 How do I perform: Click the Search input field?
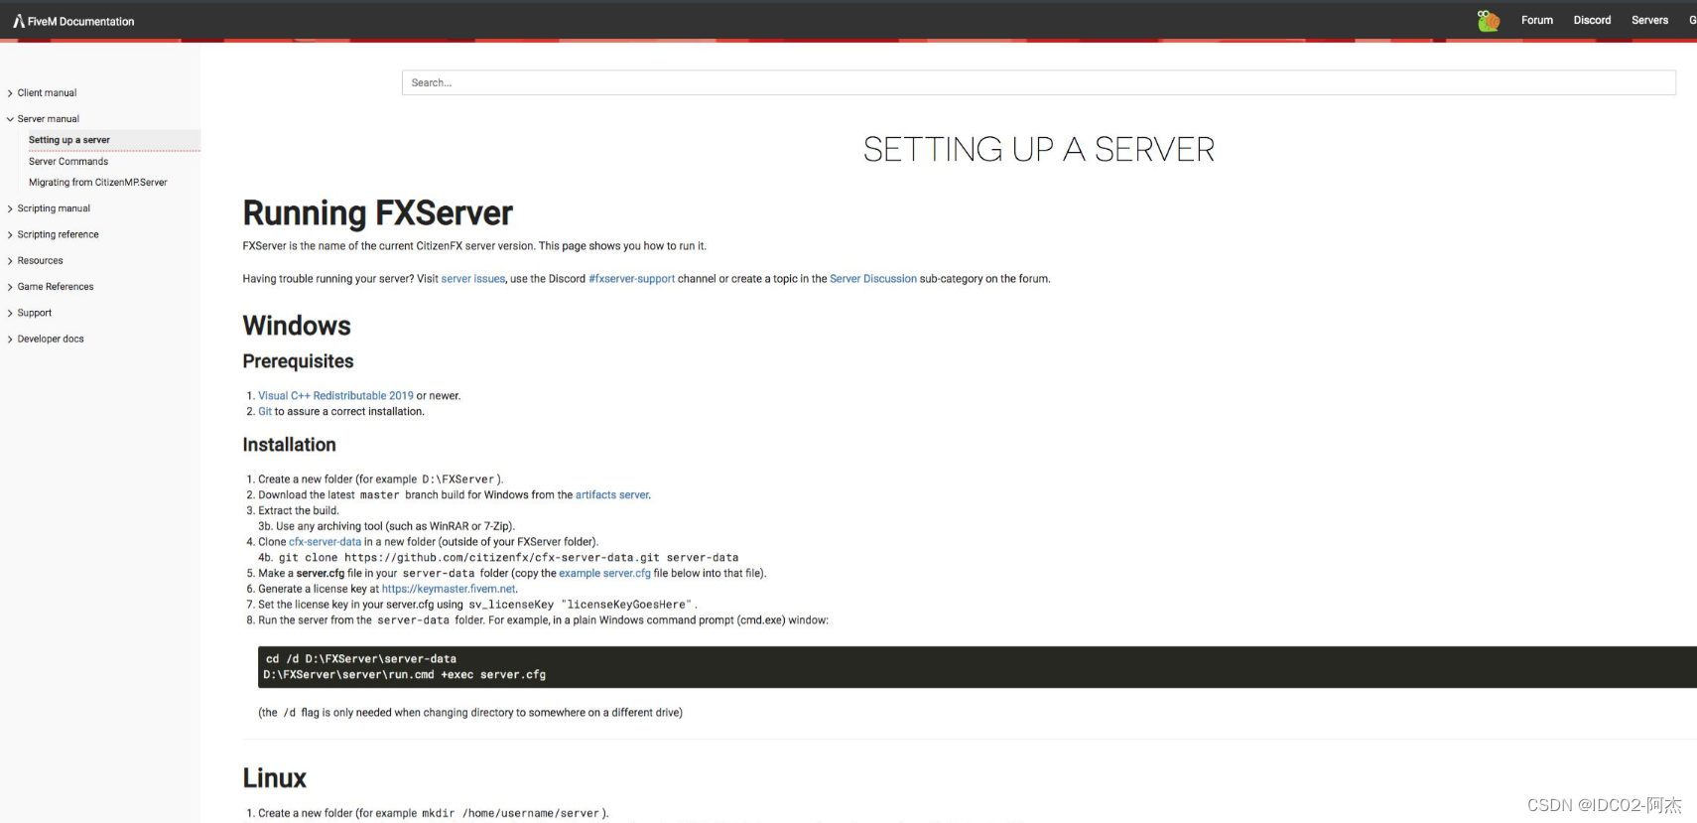(1038, 82)
